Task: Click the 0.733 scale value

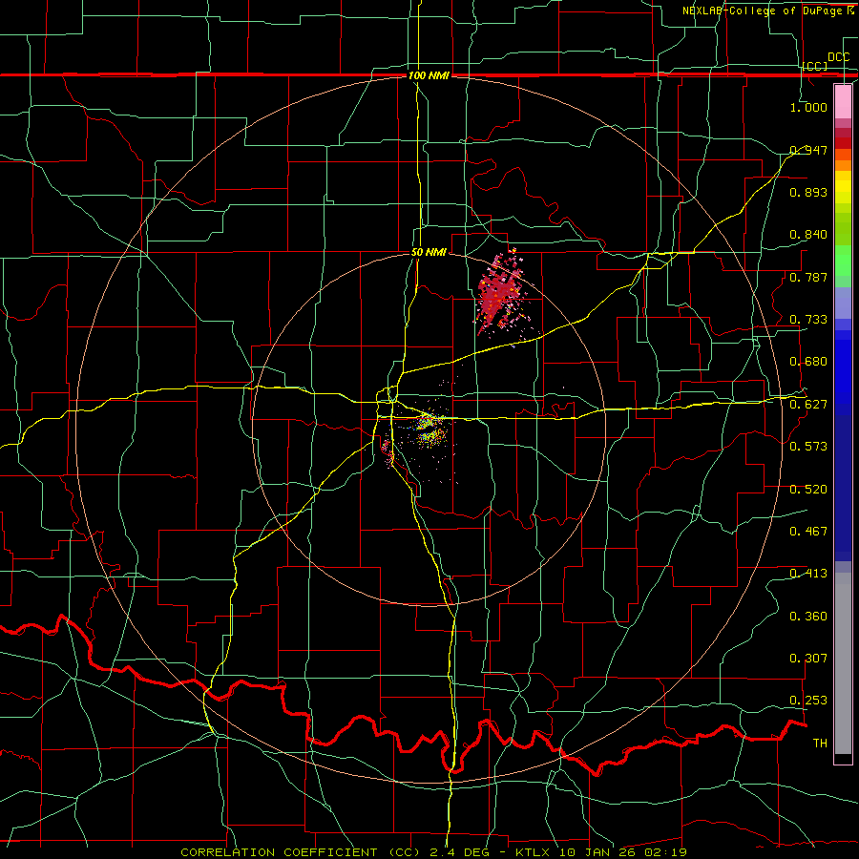Action: [808, 320]
